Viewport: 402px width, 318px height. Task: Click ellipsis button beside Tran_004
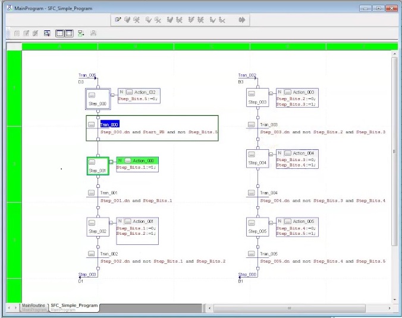(x=251, y=193)
